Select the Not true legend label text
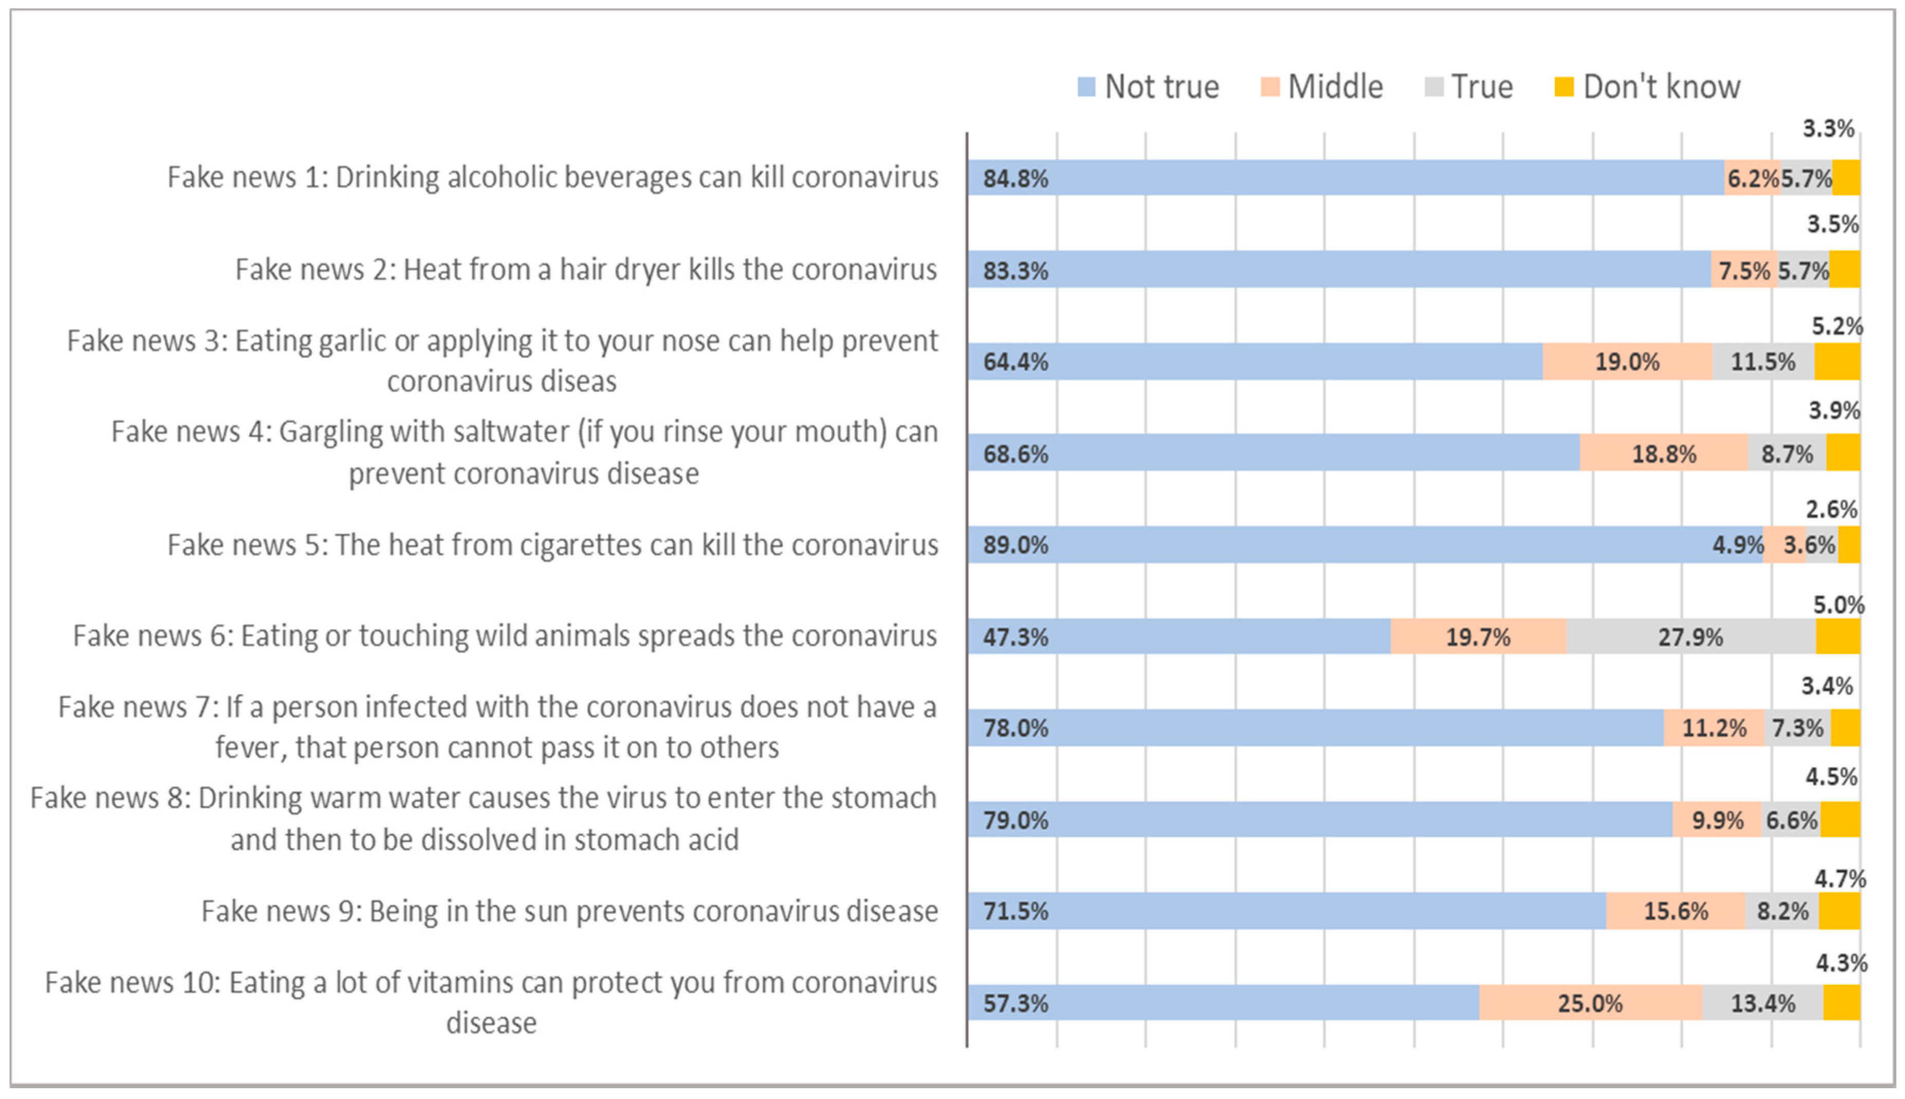 [x=1161, y=87]
